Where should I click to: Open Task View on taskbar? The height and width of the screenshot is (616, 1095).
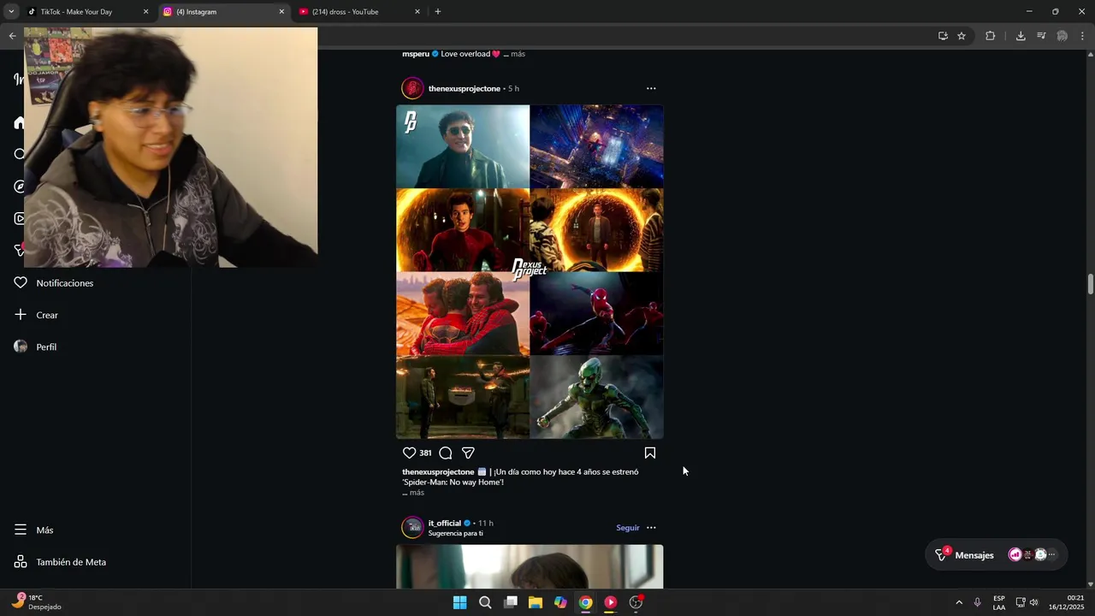511,602
